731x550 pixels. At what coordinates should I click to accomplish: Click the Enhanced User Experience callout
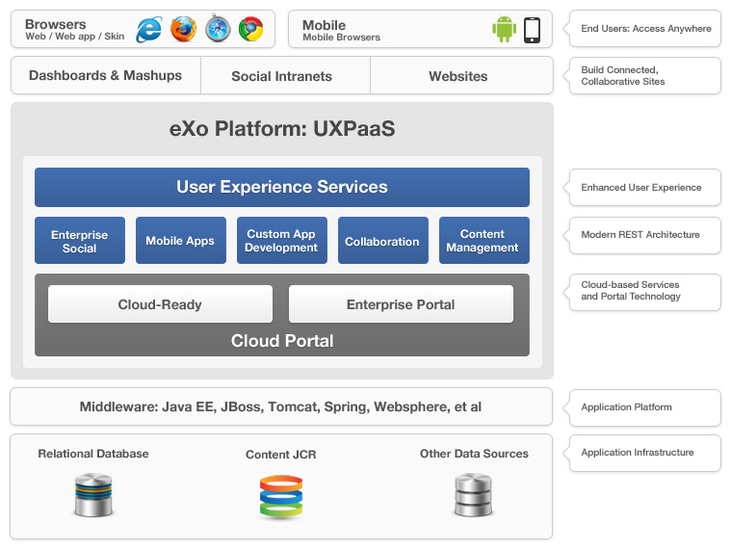pyautogui.click(x=642, y=188)
